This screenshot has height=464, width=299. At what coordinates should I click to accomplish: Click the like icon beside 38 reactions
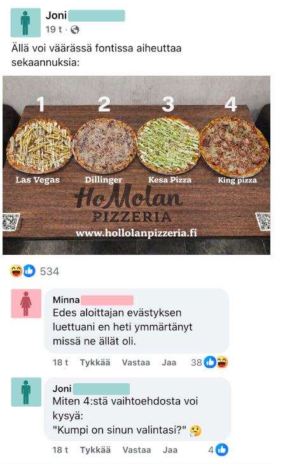pos(210,362)
